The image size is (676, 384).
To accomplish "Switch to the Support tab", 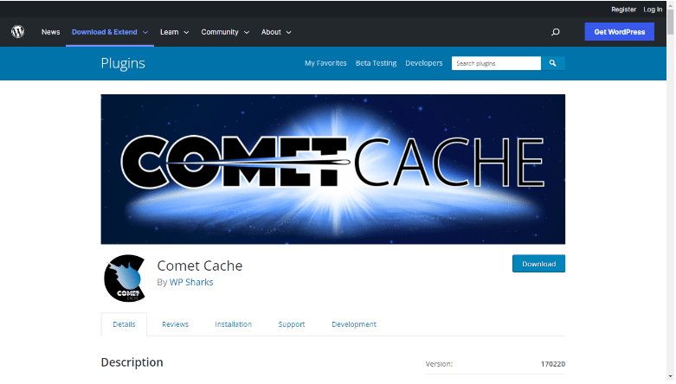I will 292,324.
